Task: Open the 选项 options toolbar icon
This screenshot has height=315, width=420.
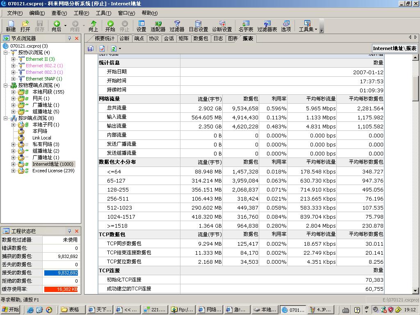Action: point(286,26)
